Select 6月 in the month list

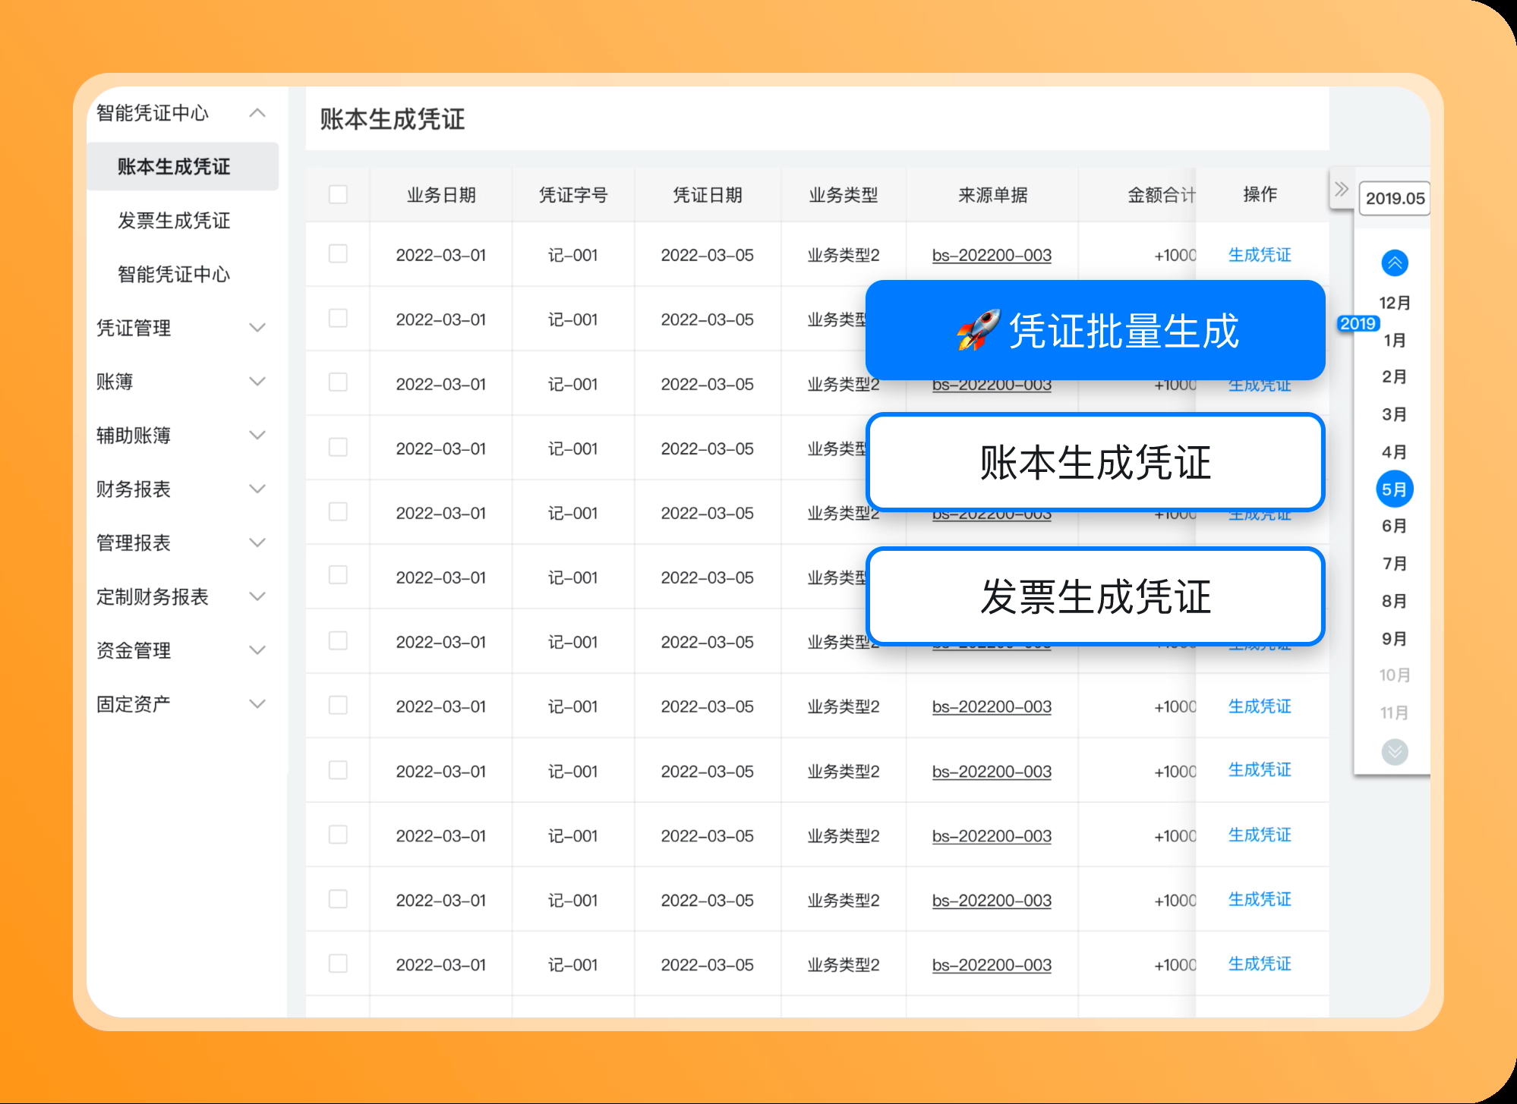pos(1395,526)
